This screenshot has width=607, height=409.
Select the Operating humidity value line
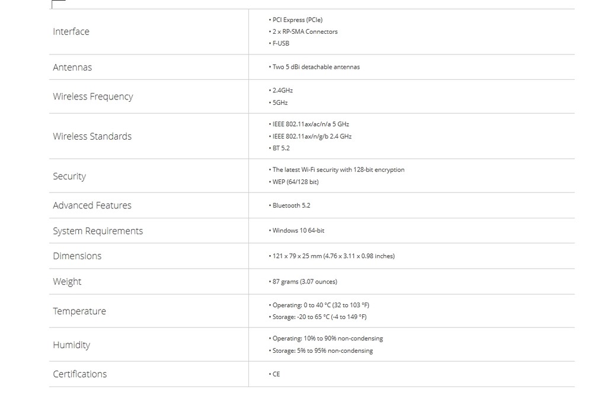[327, 339]
